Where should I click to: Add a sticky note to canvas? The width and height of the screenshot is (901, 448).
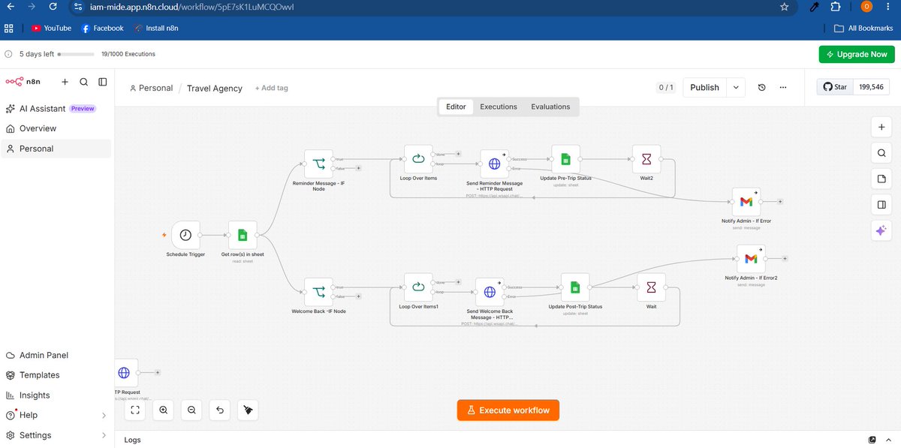pyautogui.click(x=881, y=179)
